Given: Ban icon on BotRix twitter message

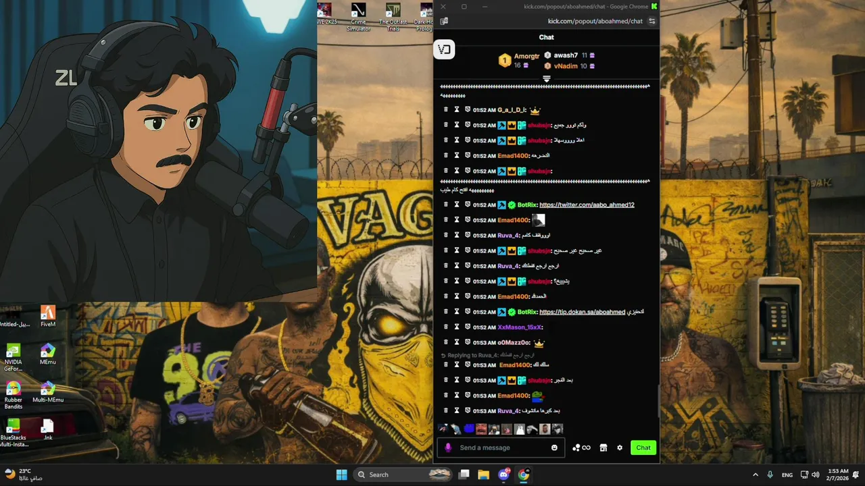Looking at the screenshot, I should tap(467, 205).
